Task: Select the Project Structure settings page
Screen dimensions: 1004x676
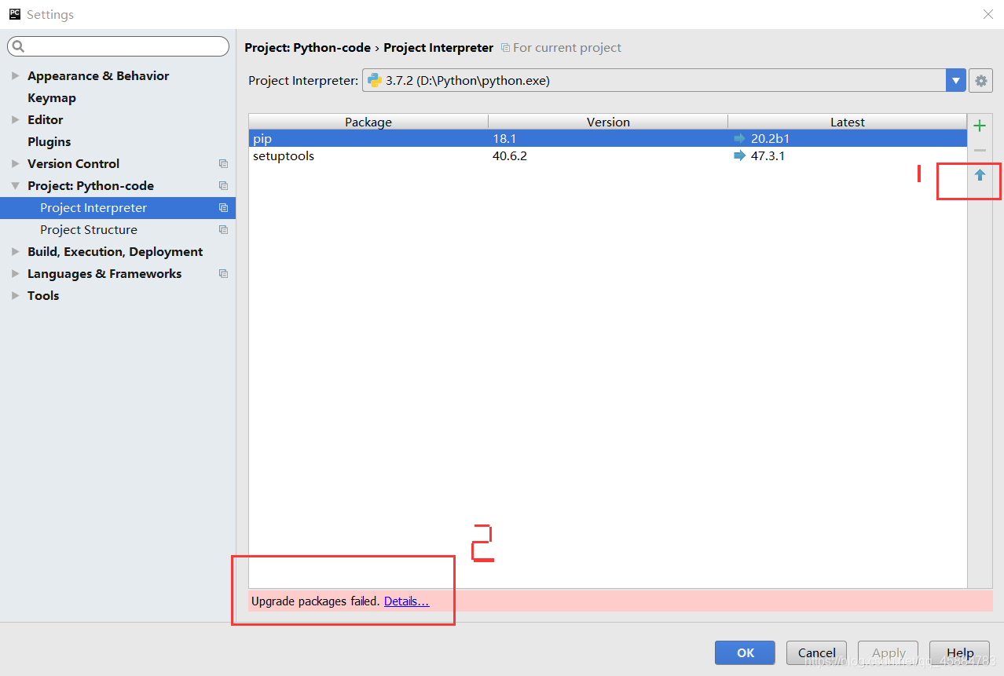Action: 89,229
